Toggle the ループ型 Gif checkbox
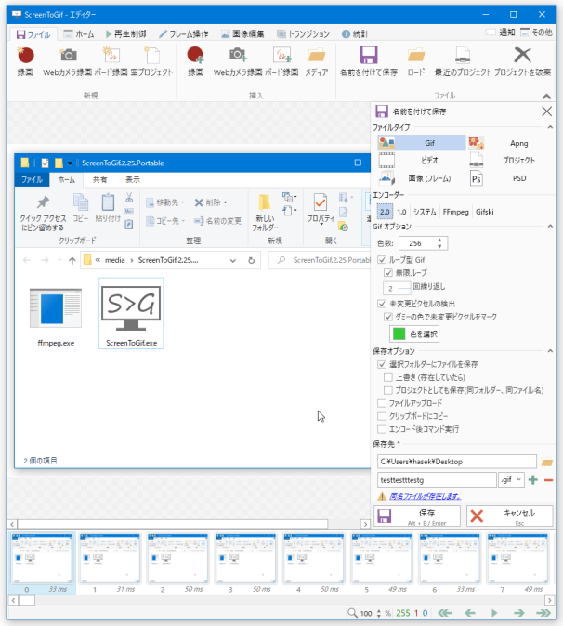The image size is (563, 626). 383,261
